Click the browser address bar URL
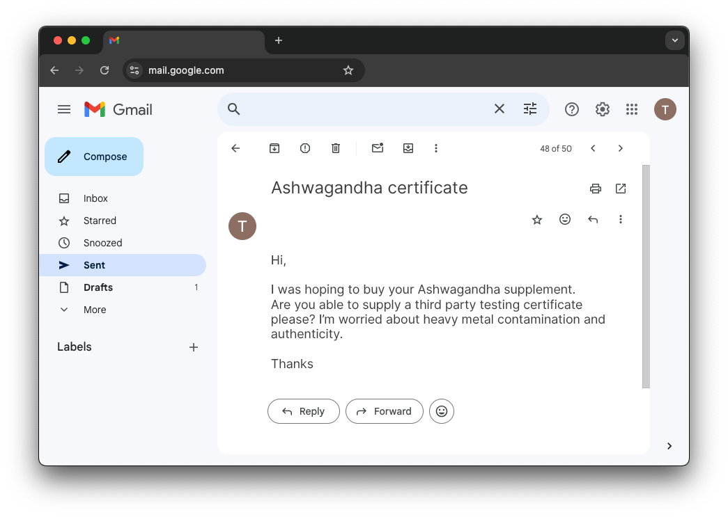The width and height of the screenshot is (728, 517). [x=186, y=70]
